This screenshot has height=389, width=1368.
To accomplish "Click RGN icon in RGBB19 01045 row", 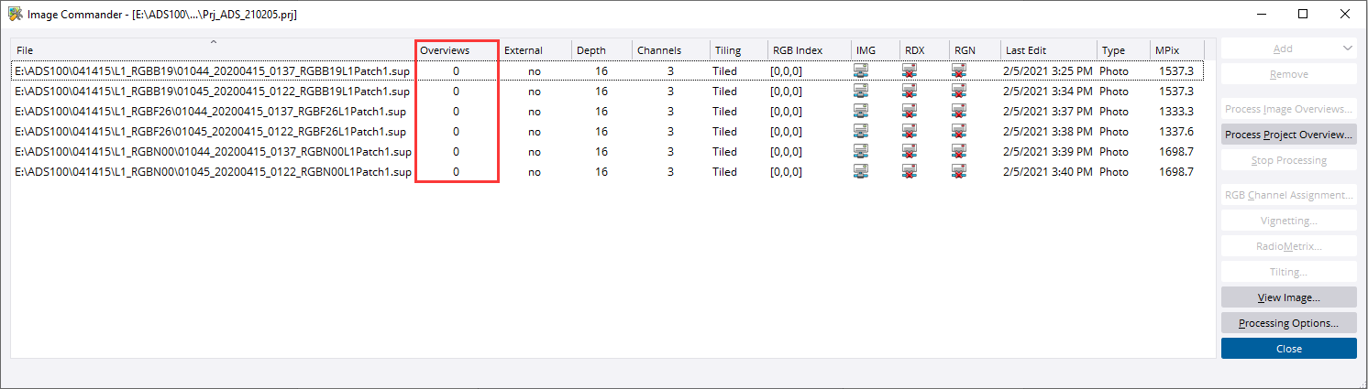I will (958, 91).
